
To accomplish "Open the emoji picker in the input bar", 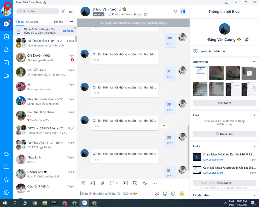I will pyautogui.click(x=165, y=193).
